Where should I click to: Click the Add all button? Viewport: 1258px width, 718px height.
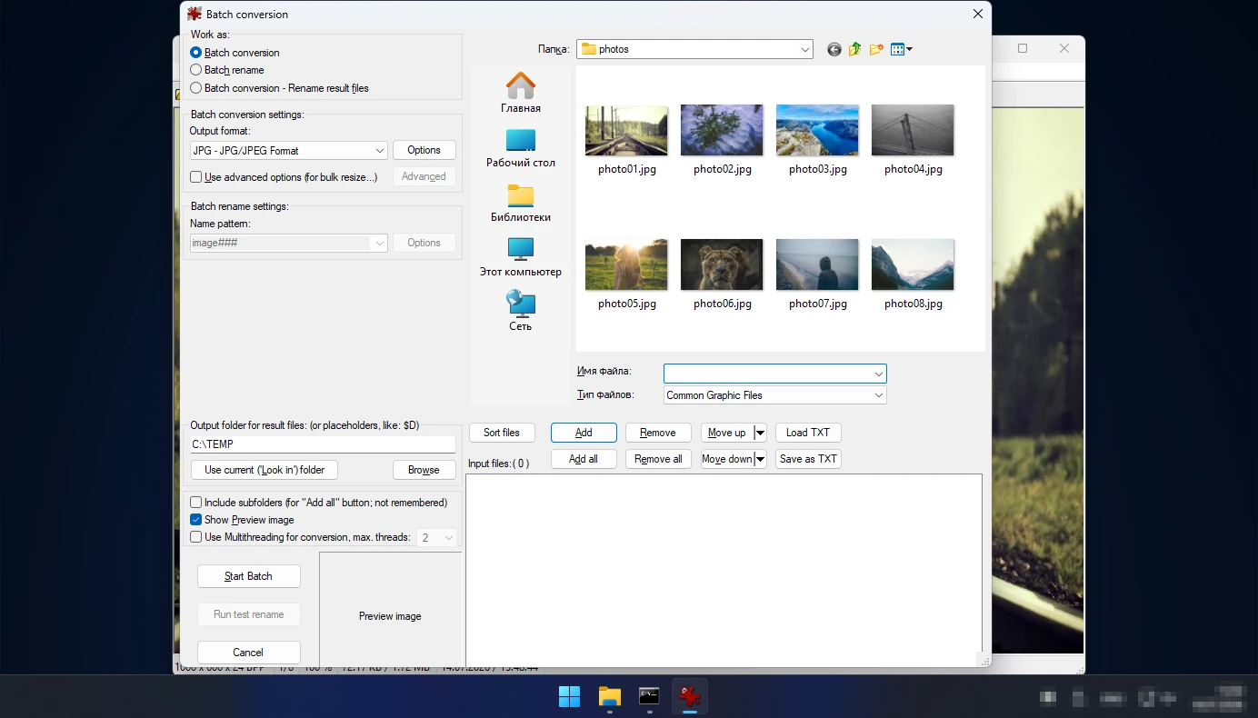coord(584,459)
